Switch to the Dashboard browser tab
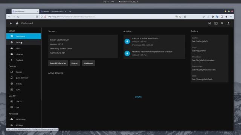This screenshot has height=135, width=241. point(25,12)
